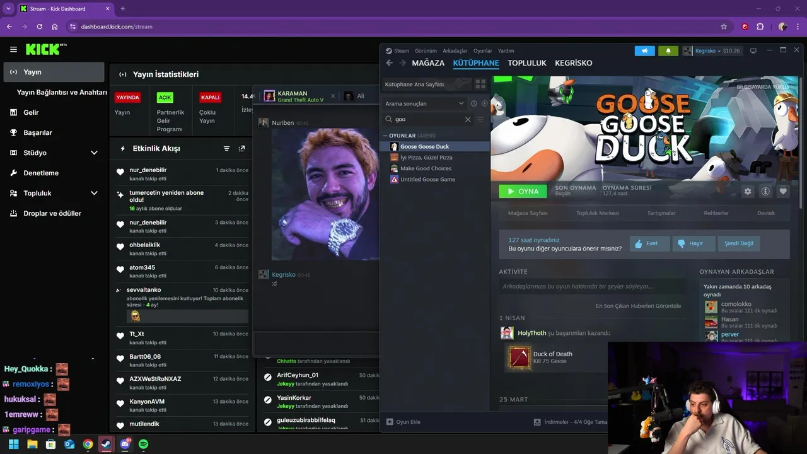Screen dimensions: 807x454
Task: Click the Steam library search field
Action: point(426,119)
